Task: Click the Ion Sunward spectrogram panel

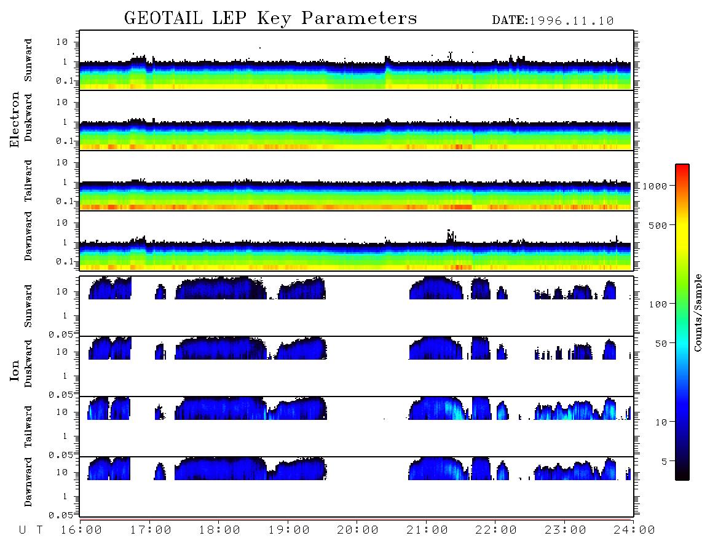Action: [357, 306]
